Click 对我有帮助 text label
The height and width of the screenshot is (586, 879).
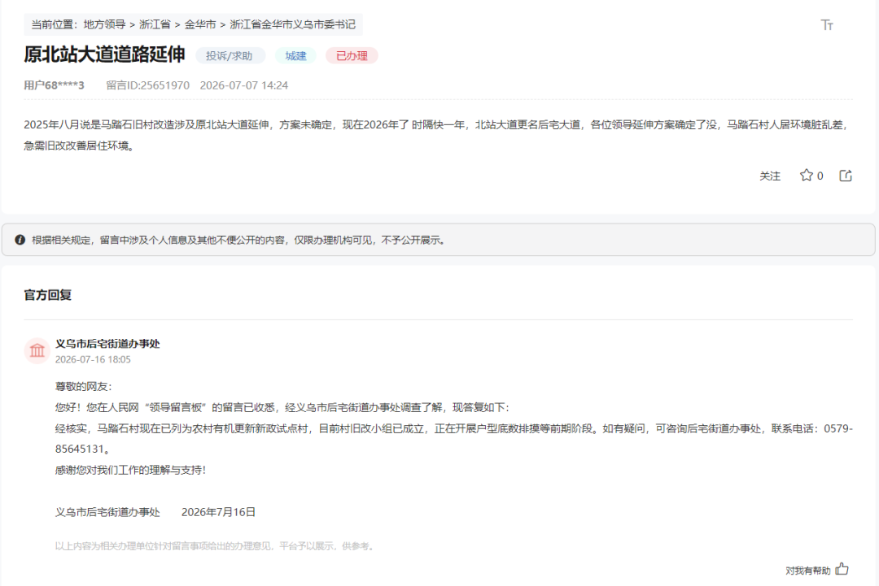[x=808, y=571]
